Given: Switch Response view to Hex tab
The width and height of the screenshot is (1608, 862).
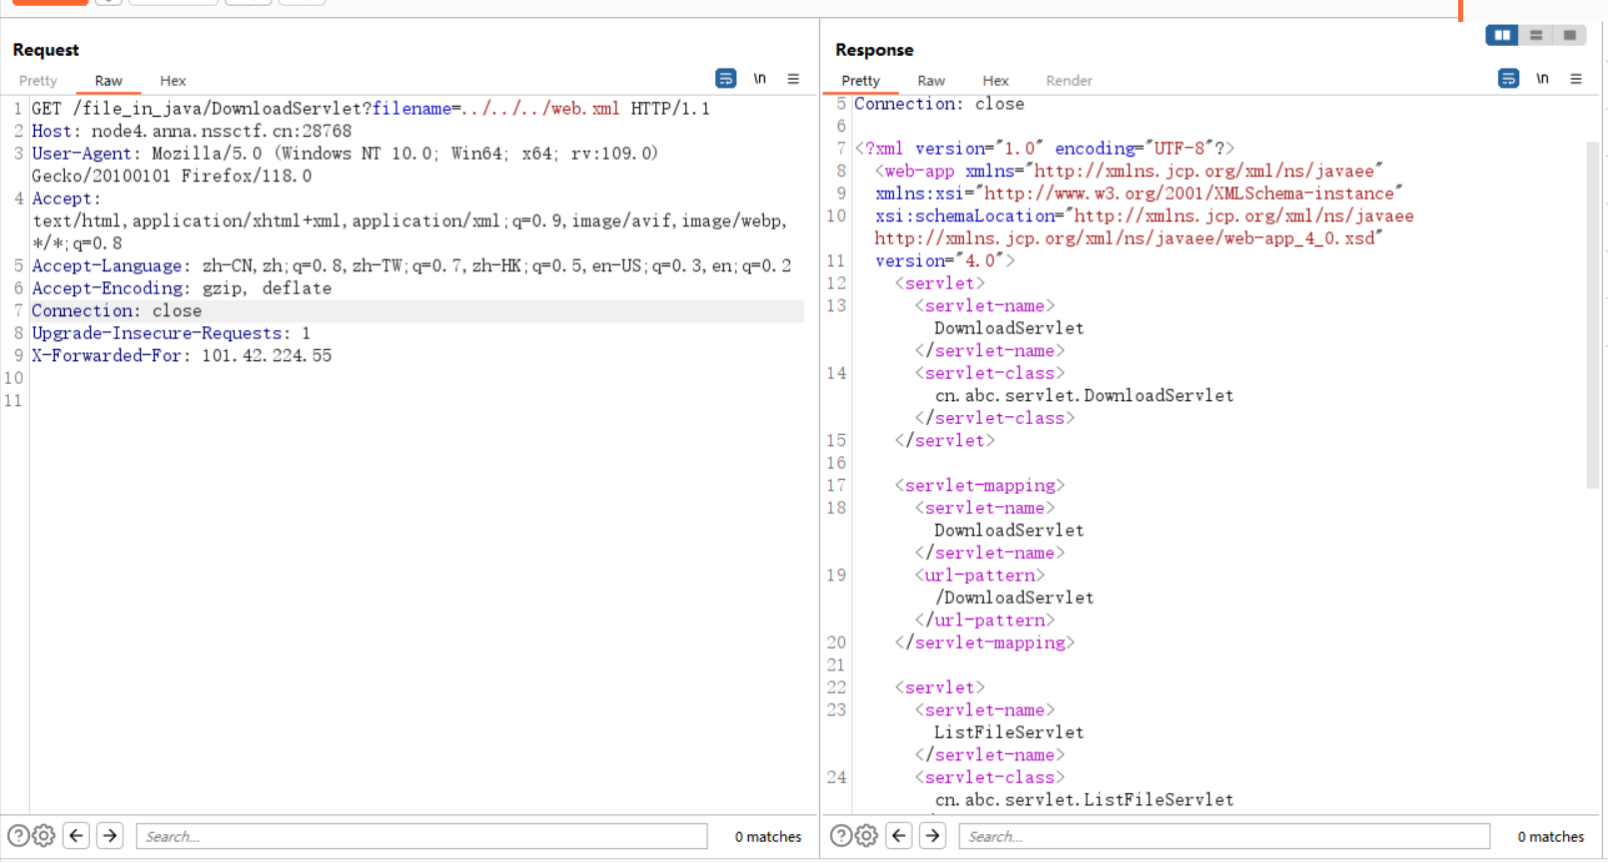Looking at the screenshot, I should [x=996, y=81].
